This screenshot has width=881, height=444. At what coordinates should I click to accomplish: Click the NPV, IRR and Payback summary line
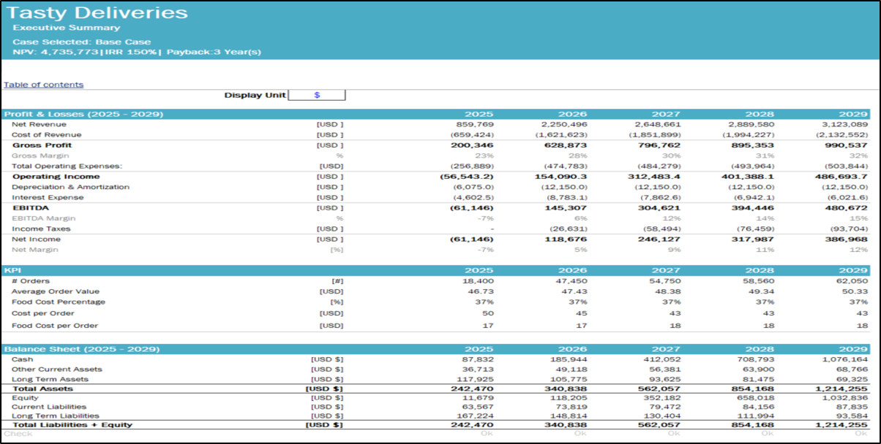137,52
